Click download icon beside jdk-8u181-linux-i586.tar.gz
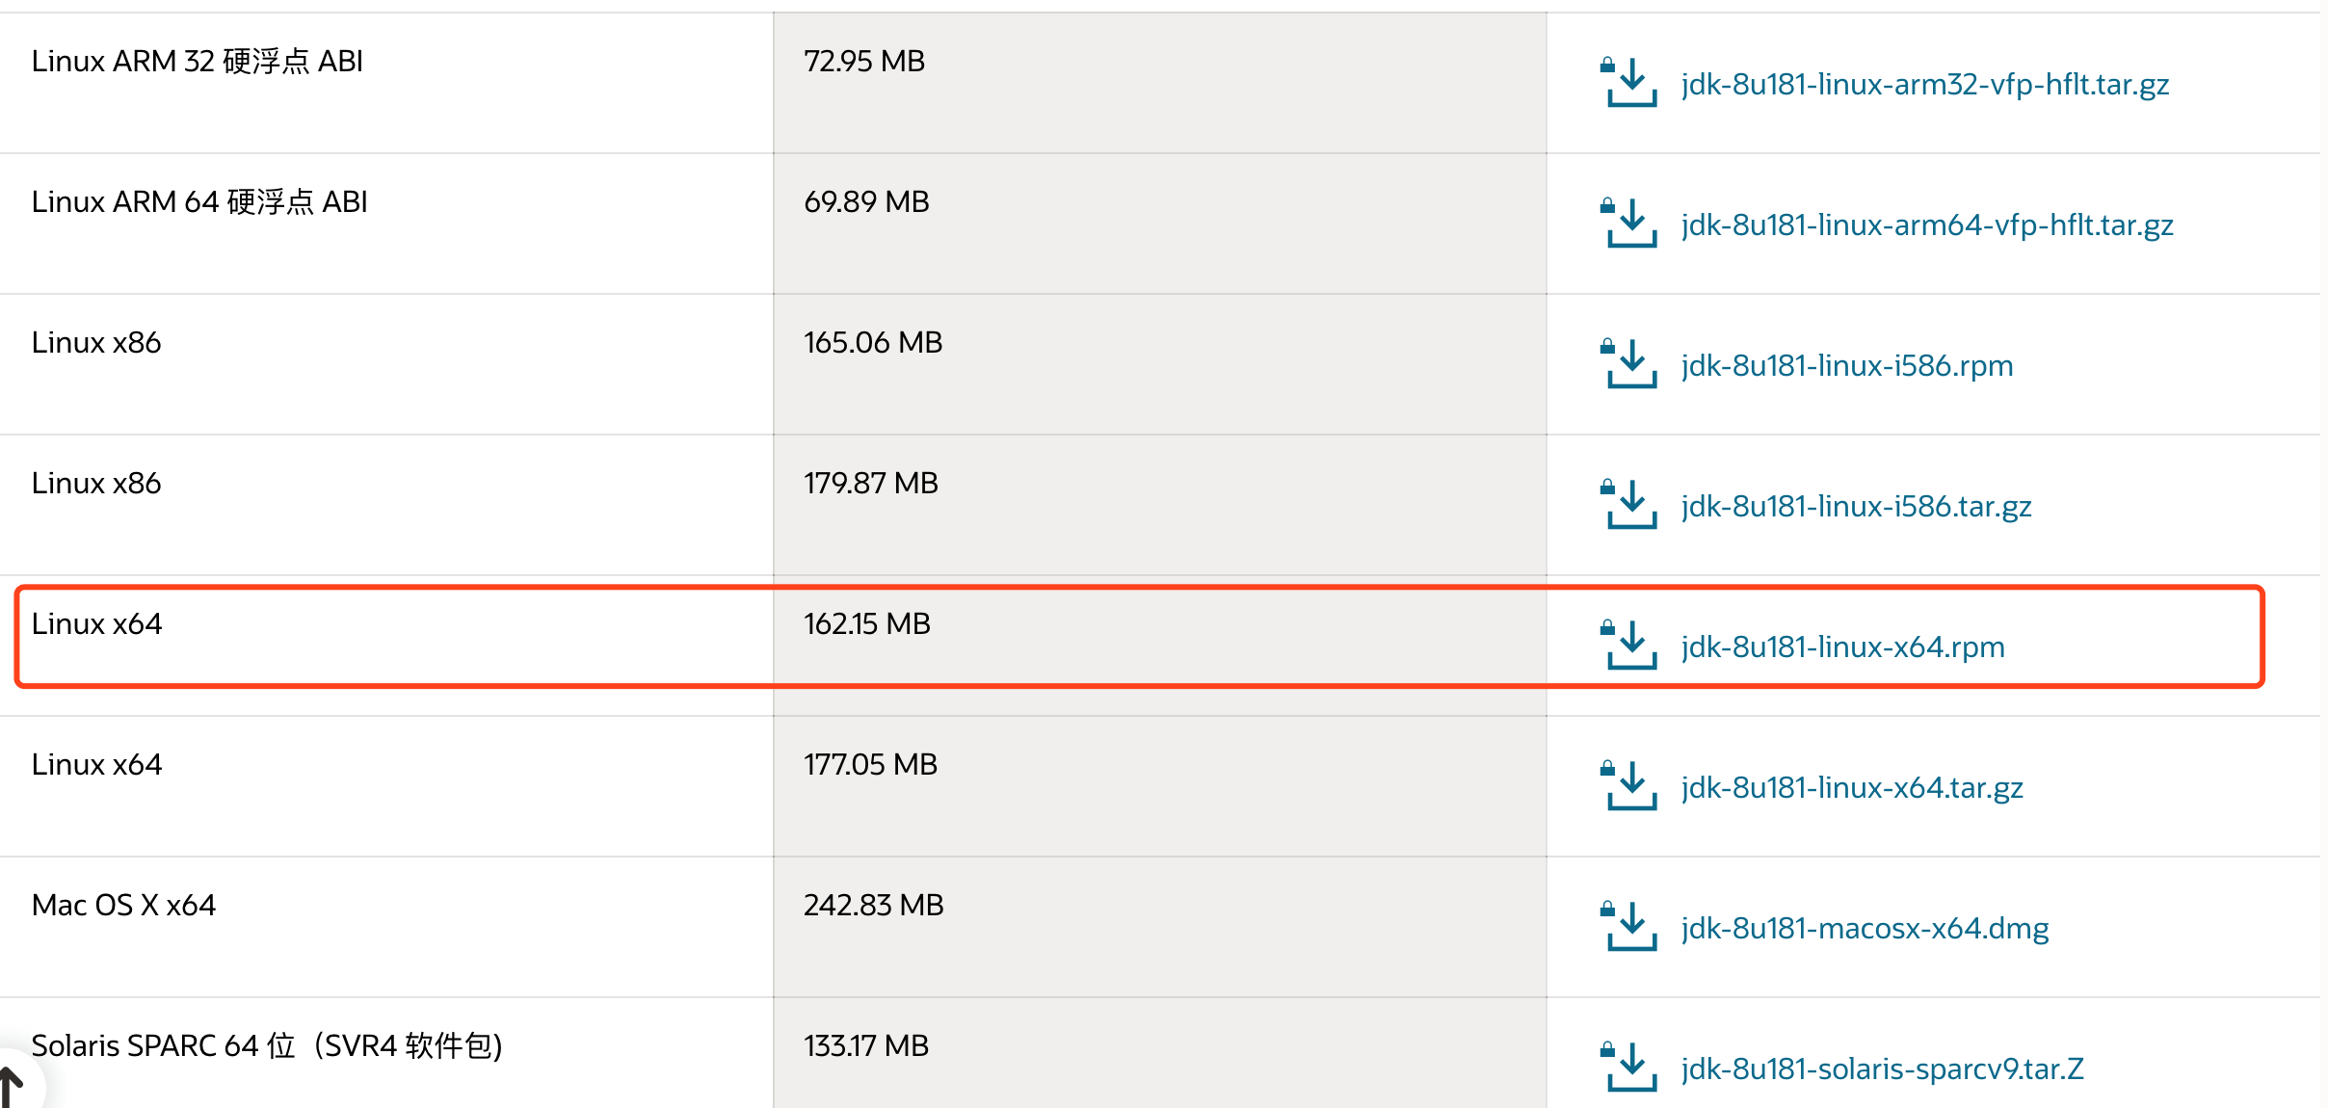The width and height of the screenshot is (2328, 1108). tap(1629, 505)
